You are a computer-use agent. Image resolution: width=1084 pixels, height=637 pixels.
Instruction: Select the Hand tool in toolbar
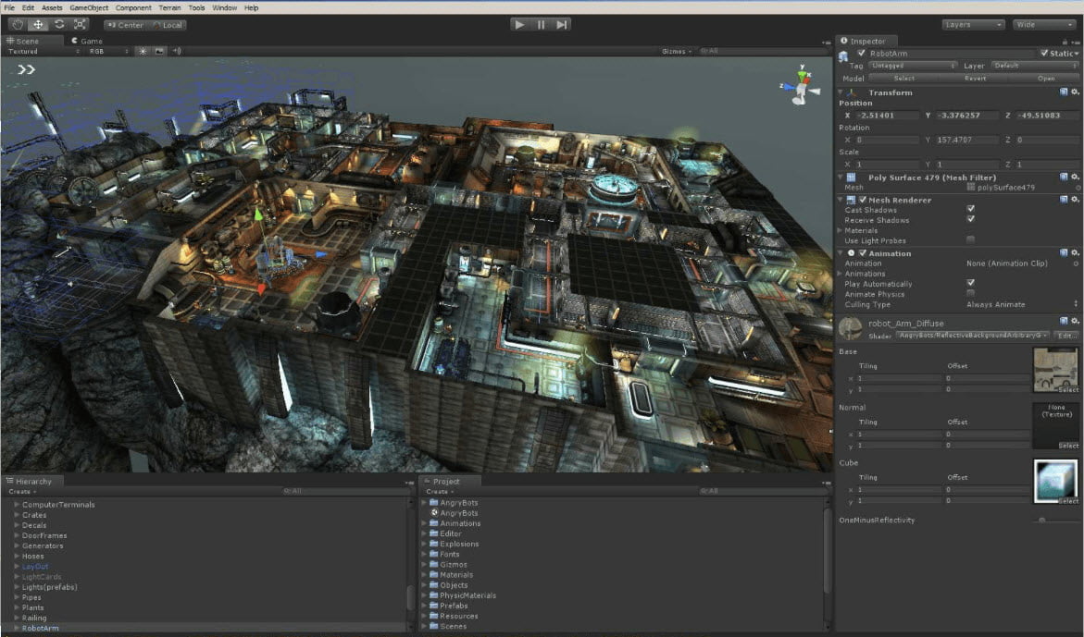click(17, 24)
